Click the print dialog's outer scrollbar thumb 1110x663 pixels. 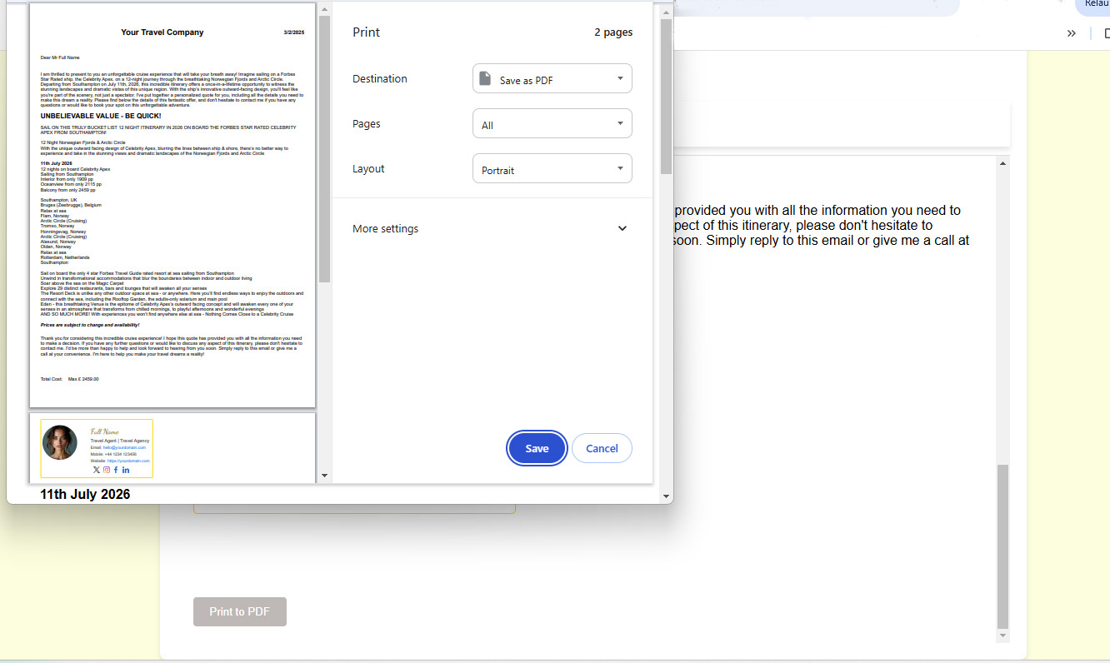tap(666, 96)
